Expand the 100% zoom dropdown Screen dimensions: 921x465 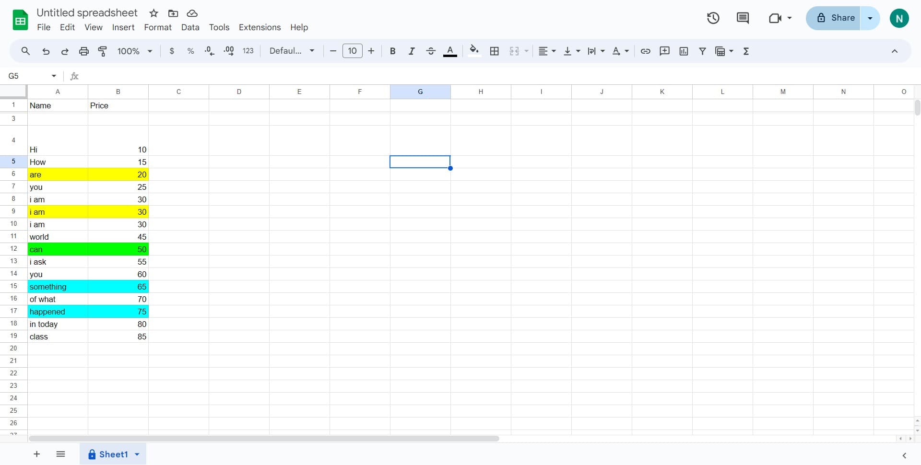(x=135, y=51)
